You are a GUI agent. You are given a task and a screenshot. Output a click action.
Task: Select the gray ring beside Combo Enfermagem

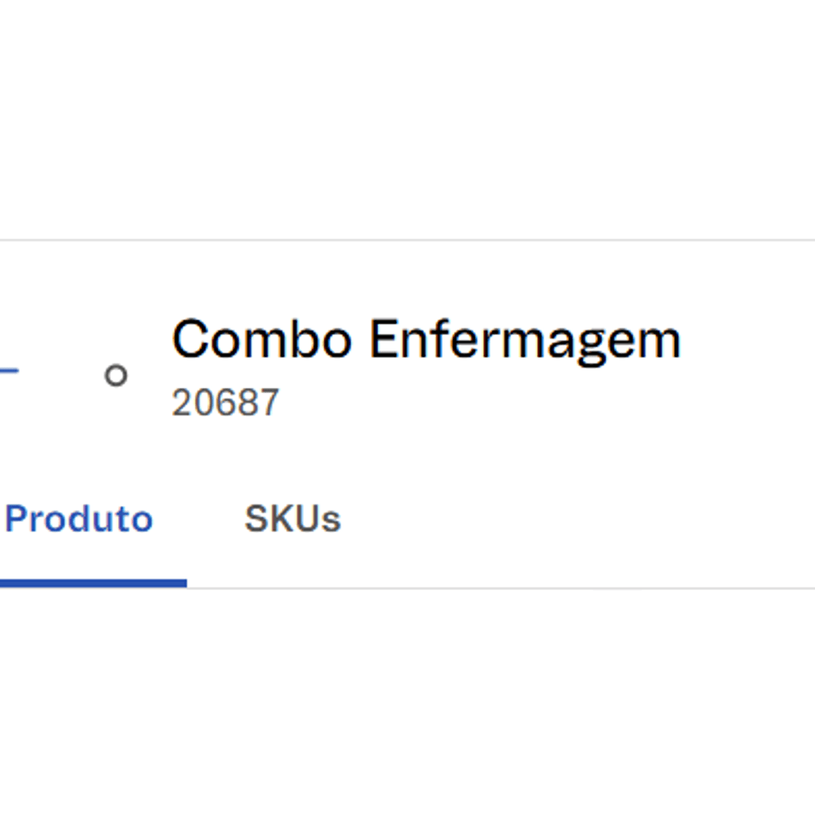coord(117,375)
